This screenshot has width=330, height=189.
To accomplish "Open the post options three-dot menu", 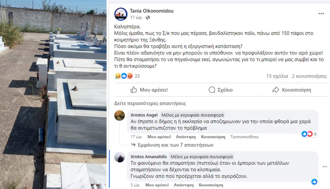I will click(x=321, y=14).
